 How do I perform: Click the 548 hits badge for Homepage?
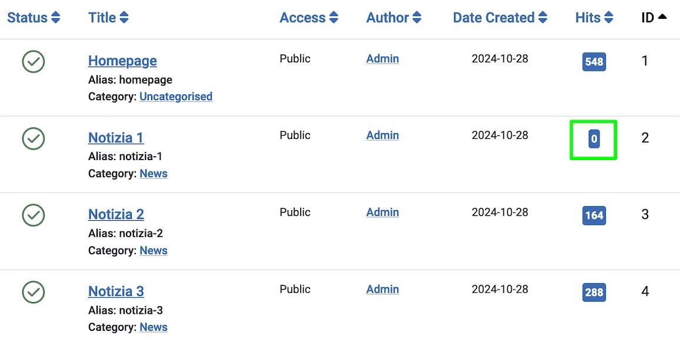pos(594,62)
